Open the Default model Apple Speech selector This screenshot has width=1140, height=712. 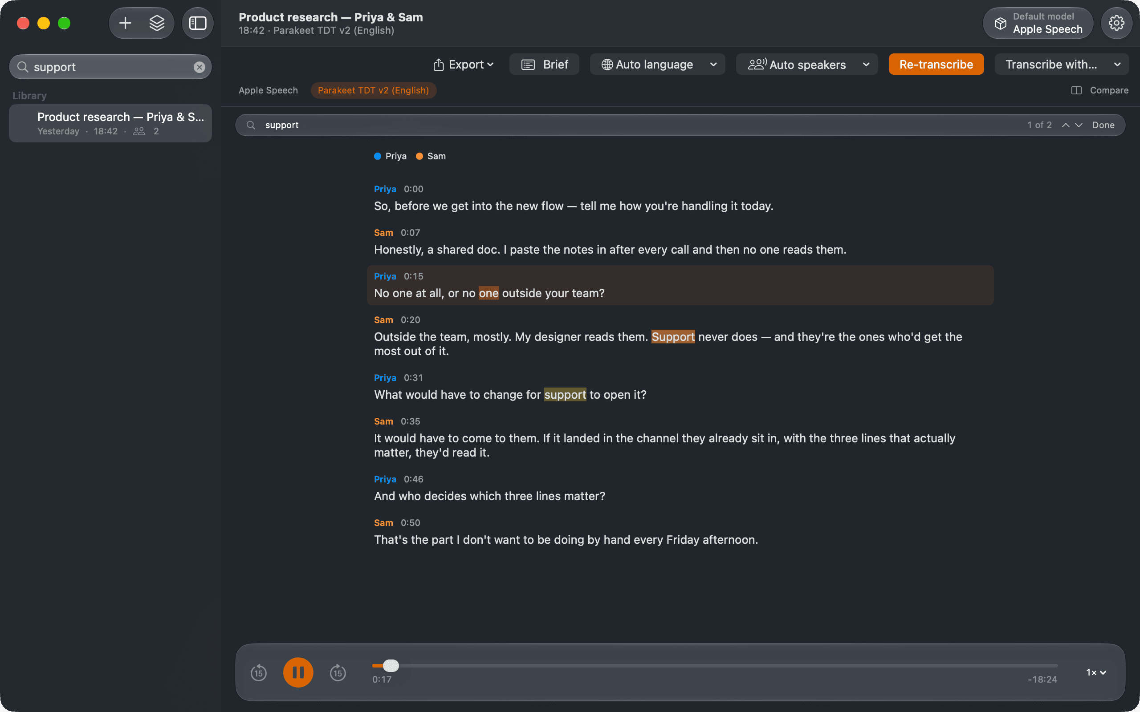click(x=1038, y=23)
